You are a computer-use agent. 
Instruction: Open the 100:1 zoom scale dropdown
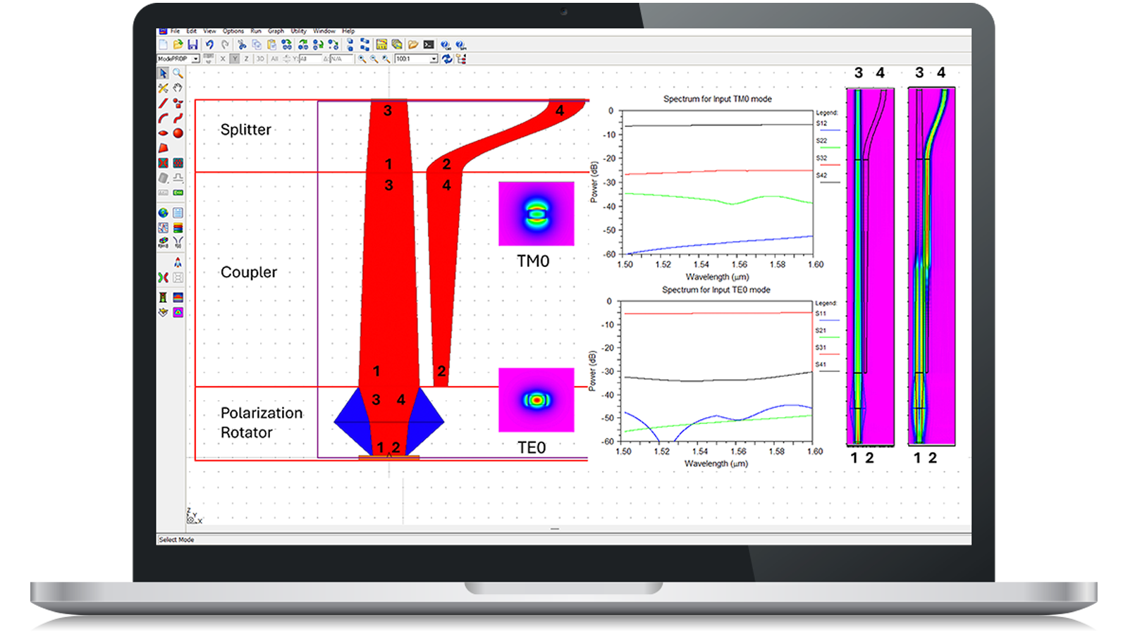click(x=433, y=58)
